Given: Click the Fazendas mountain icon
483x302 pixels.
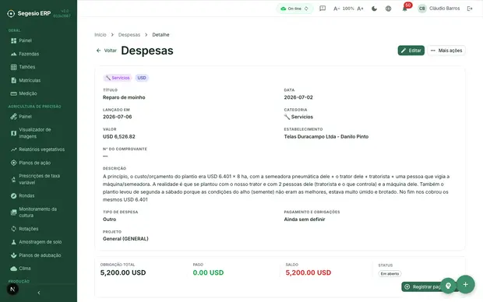Looking at the screenshot, I should click(13, 54).
